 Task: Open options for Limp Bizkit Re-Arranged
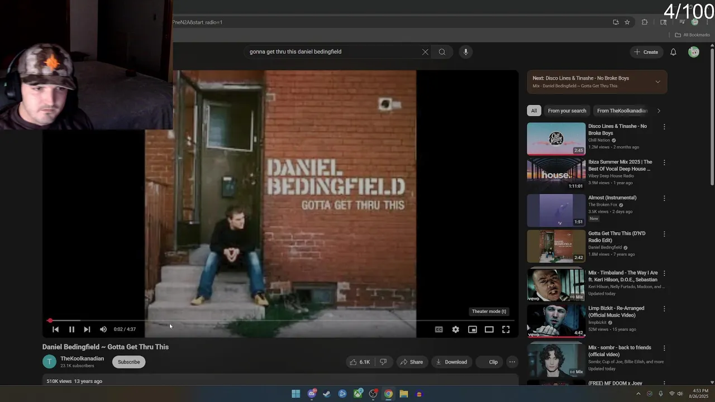click(x=664, y=309)
